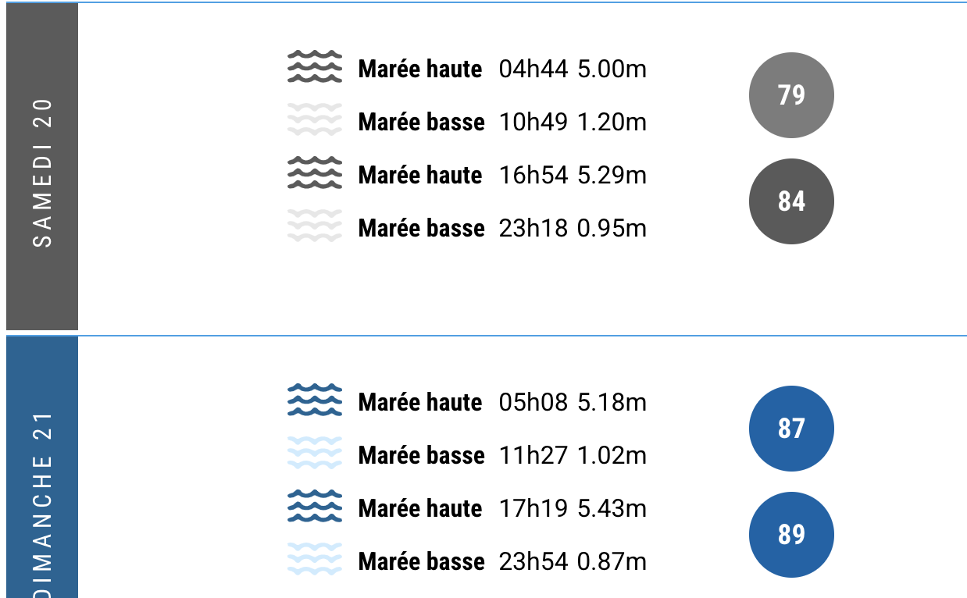The height and width of the screenshot is (598, 967).
Task: Click Saturday's 10h49 low tide wave icon
Action: pyautogui.click(x=315, y=120)
